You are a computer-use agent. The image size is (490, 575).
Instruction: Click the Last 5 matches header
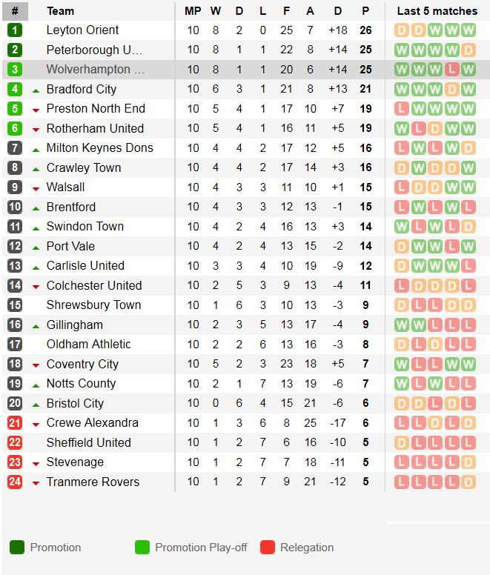[x=437, y=11]
